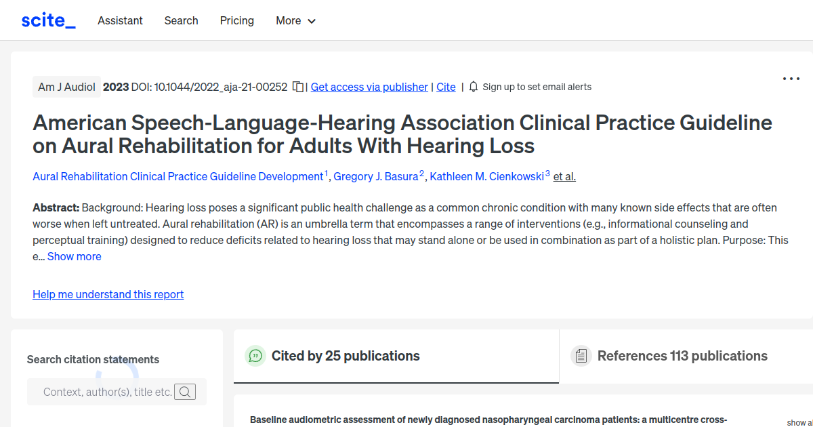
Task: Click the green citation smart-cite icon
Action: pos(255,355)
